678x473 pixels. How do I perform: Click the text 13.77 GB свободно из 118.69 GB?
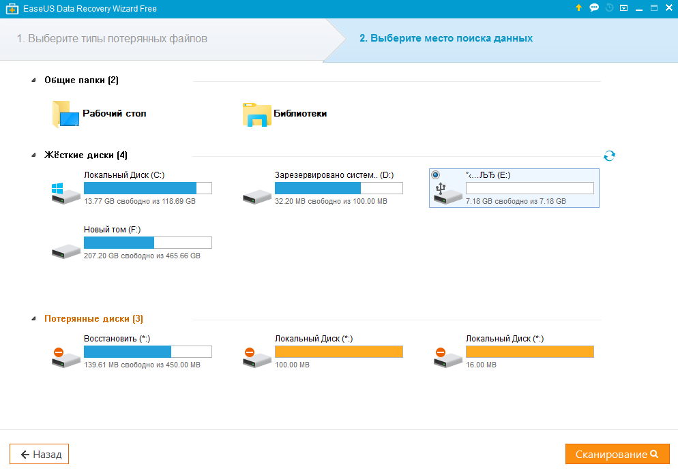pyautogui.click(x=140, y=201)
